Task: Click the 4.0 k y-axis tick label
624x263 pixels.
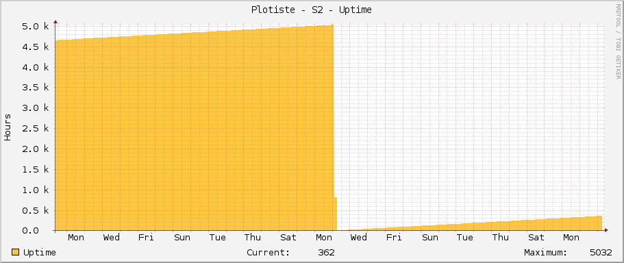Action: click(x=36, y=67)
